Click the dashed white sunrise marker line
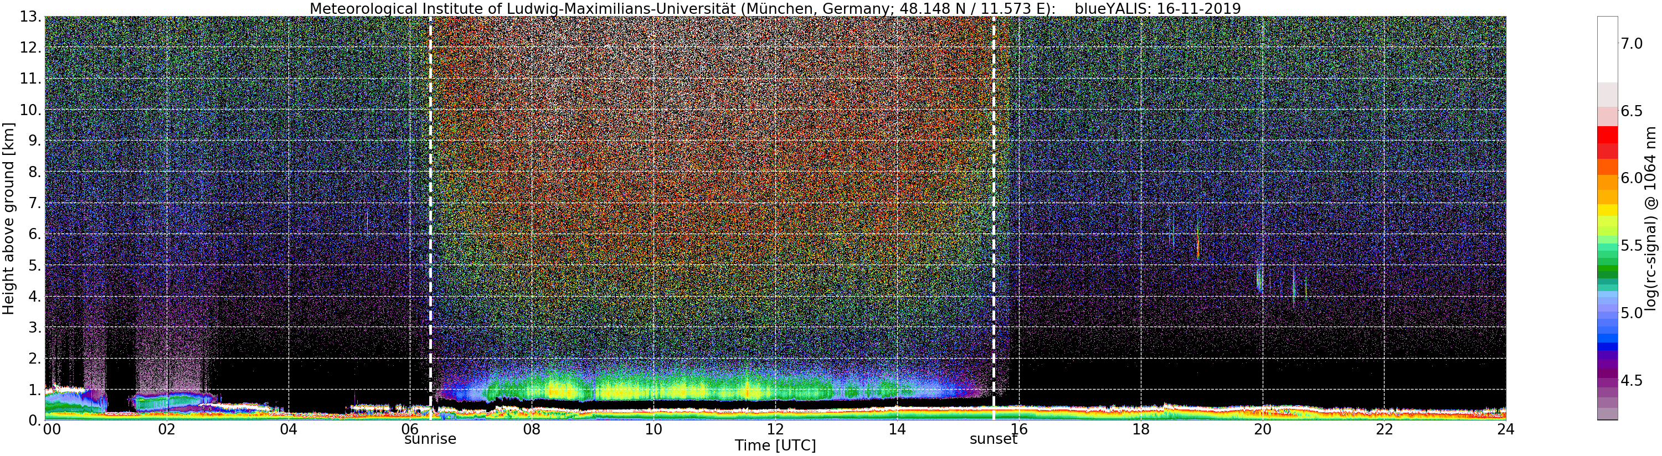Image resolution: width=1662 pixels, height=456 pixels. (430, 218)
